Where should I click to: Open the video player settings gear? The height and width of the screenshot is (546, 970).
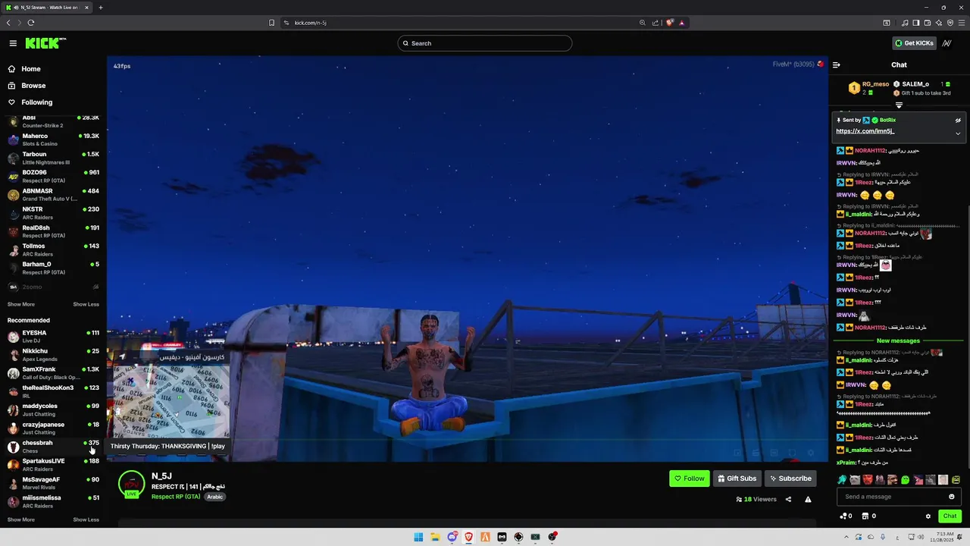(810, 453)
